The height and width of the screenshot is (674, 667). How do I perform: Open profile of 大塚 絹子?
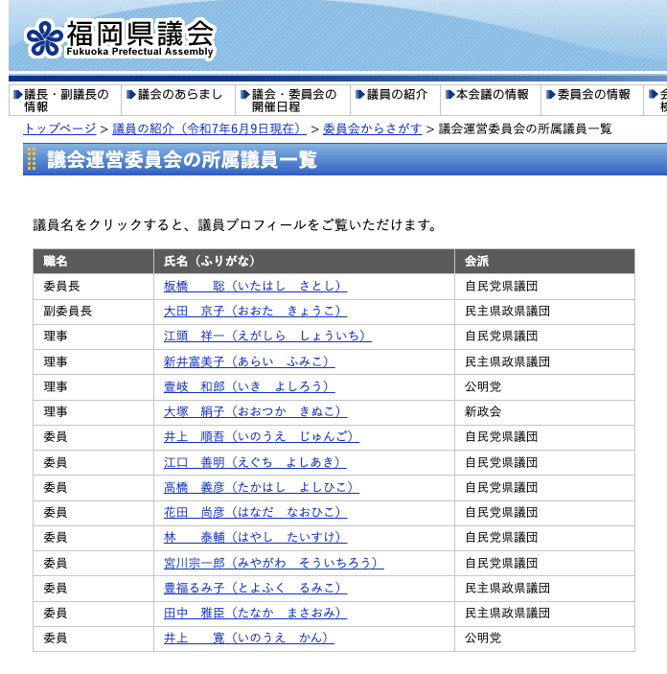pyautogui.click(x=255, y=411)
